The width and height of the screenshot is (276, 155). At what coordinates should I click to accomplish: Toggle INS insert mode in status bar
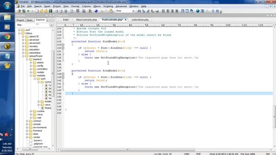268,154
